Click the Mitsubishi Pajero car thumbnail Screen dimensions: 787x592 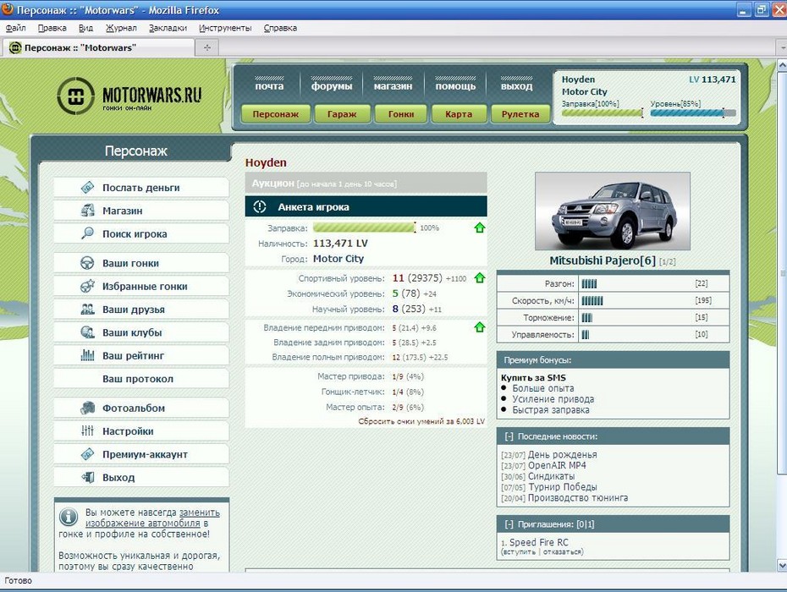(613, 211)
